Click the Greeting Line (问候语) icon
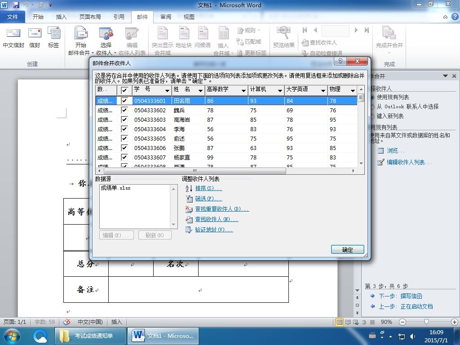460x345 pixels. (203, 37)
